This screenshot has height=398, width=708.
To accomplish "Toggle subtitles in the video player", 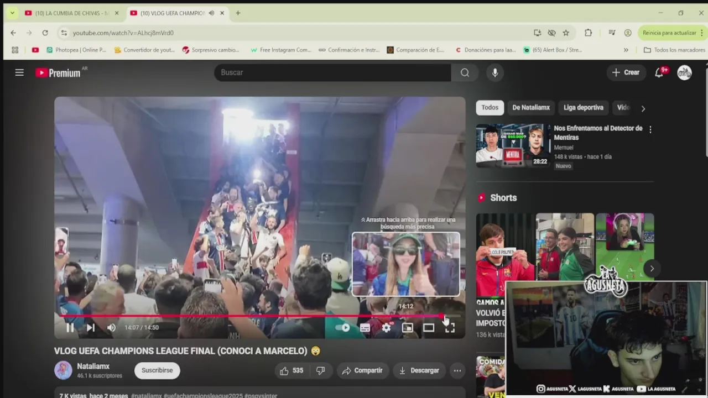I will click(365, 328).
